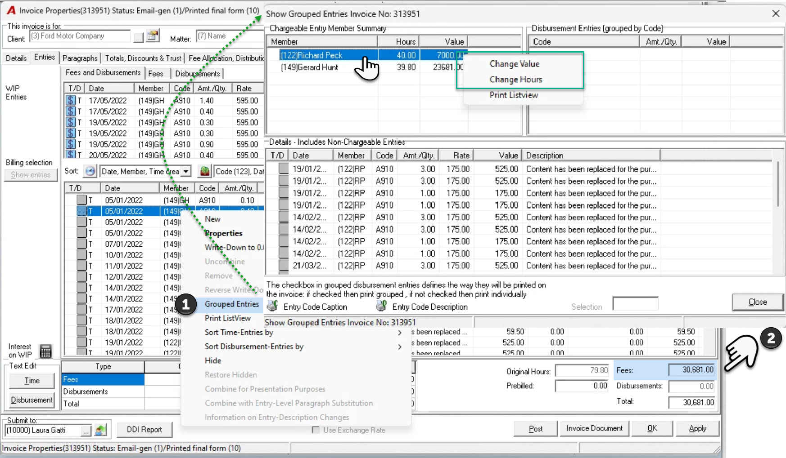
Task: Tick the checkbox on the 07/01/2022 entry
Action: pos(81,244)
